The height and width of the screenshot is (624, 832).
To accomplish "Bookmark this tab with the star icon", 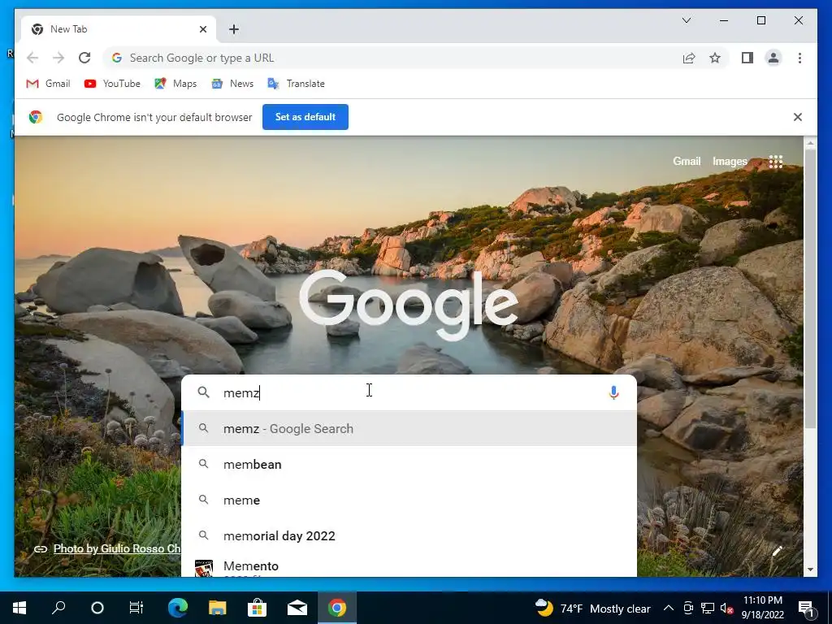I will pos(715,58).
